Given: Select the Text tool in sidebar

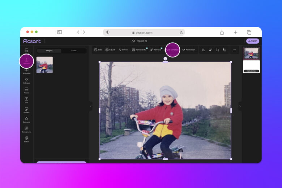Looking at the screenshot, I should pos(26,100).
